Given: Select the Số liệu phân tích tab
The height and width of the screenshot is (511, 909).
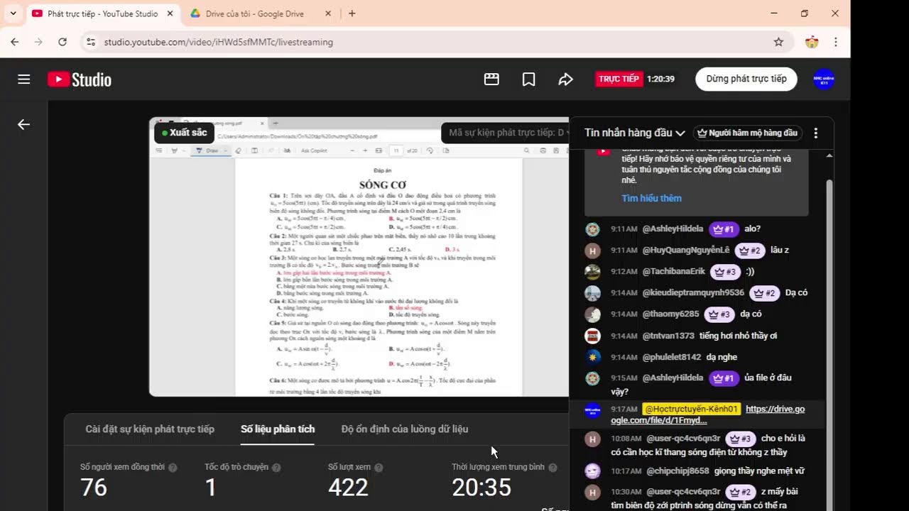Looking at the screenshot, I should [278, 429].
